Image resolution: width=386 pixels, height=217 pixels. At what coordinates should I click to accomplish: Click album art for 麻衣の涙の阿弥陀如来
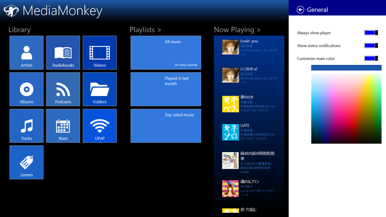(x=230, y=160)
